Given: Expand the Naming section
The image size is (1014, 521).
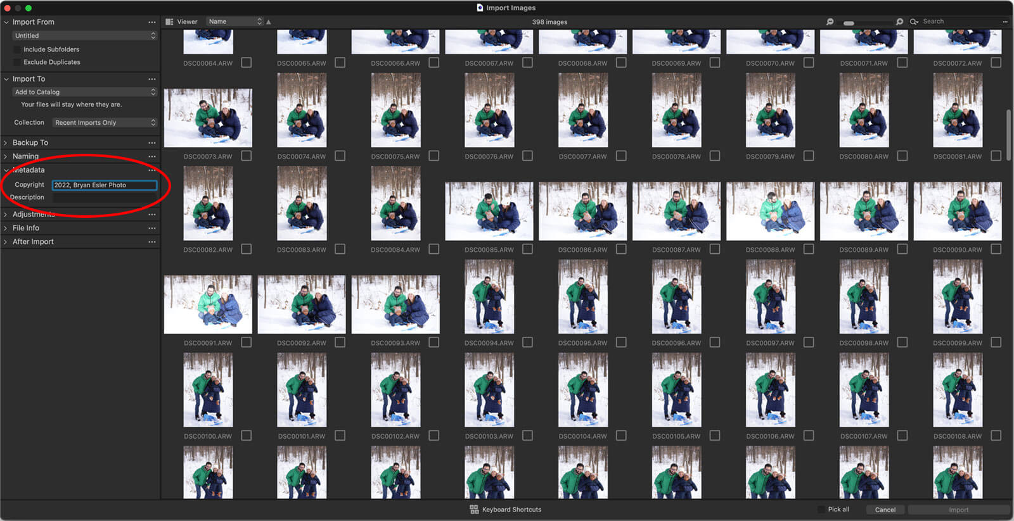Looking at the screenshot, I should point(6,156).
